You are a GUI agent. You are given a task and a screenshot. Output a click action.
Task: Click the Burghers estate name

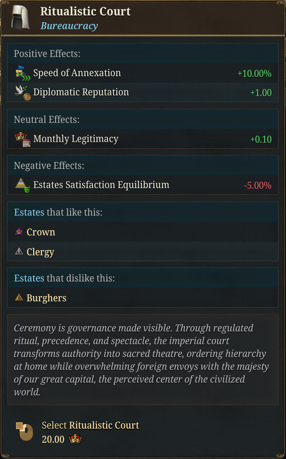click(46, 298)
